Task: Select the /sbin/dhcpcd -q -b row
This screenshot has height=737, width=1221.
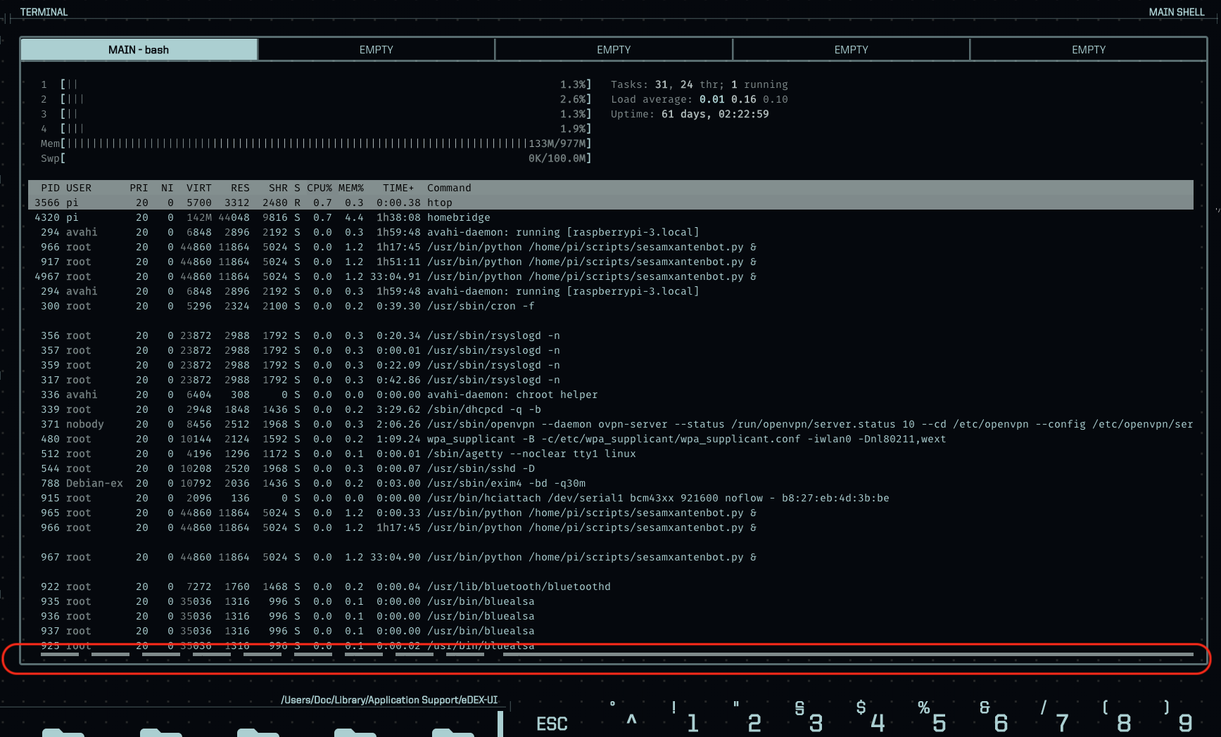Action: [611, 409]
